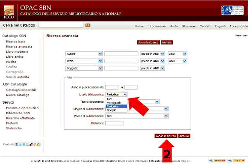Image resolution: width=248 pixels, height=164 pixels.
Task: Open the Autore search field dropdown
Action: [84, 54]
